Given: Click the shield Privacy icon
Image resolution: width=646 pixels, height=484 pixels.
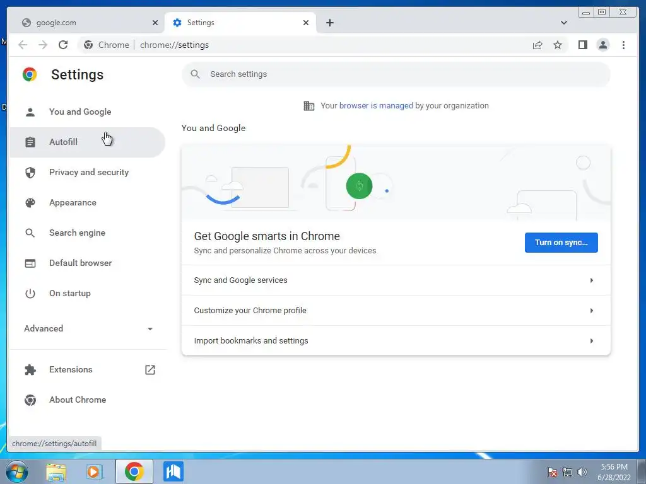Looking at the screenshot, I should pyautogui.click(x=30, y=173).
